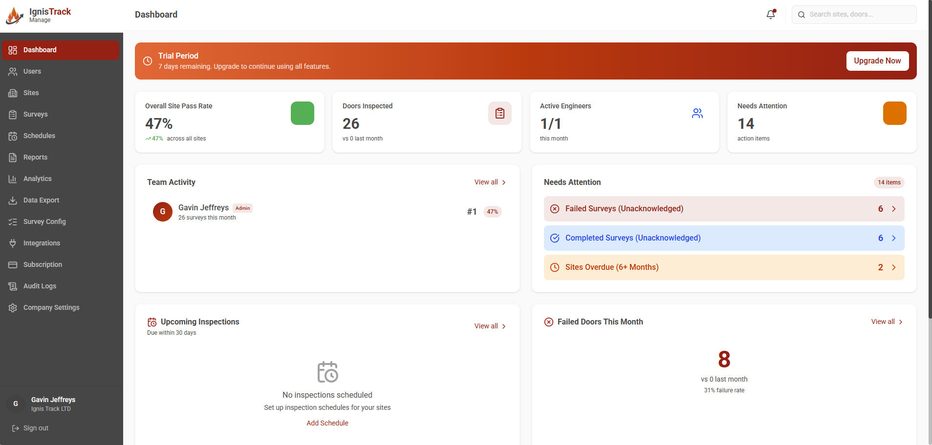Viewport: 932px width, 445px height.
Task: Expand Sites Overdue (6+ Months) details
Action: point(724,267)
